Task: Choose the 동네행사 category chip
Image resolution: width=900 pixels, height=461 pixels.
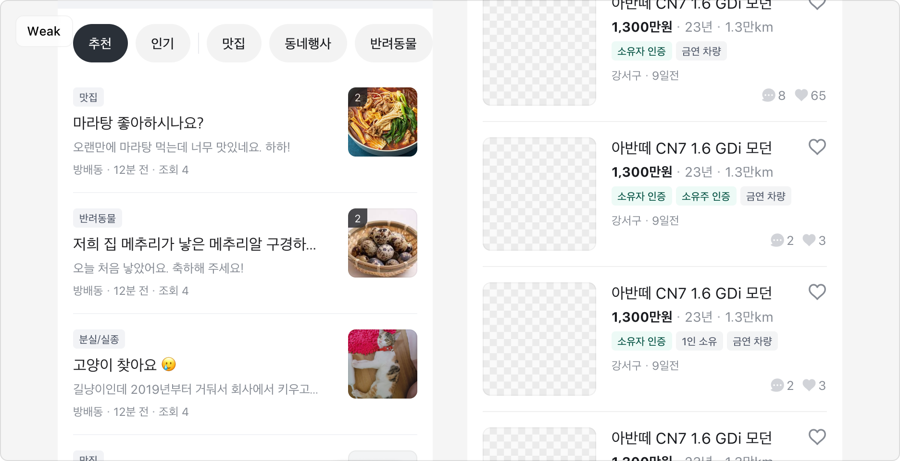Action: point(308,43)
